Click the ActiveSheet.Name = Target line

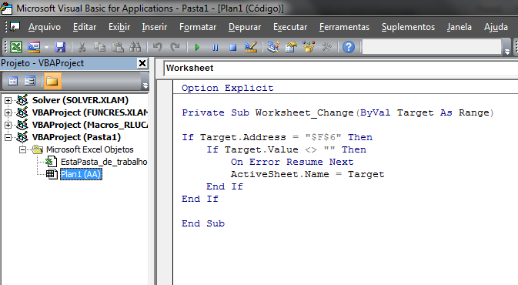[x=307, y=174]
